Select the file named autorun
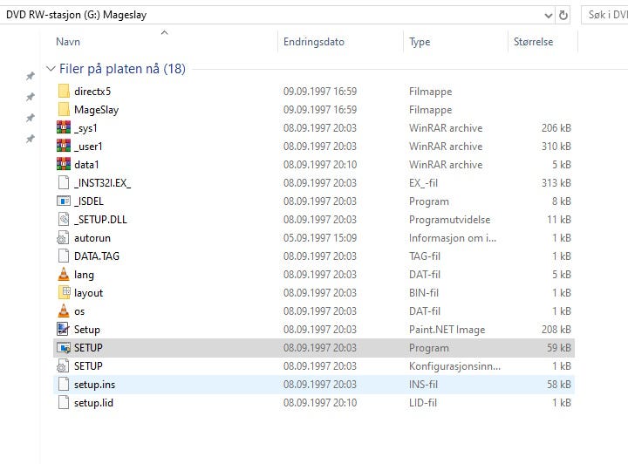This screenshot has width=628, height=464. (x=92, y=238)
